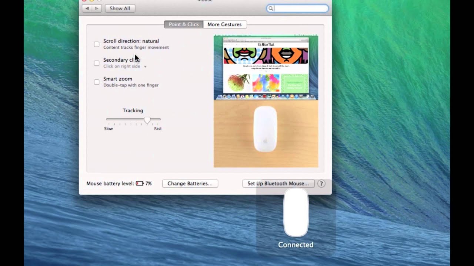This screenshot has height=266, width=474.
Task: Open help with the question mark button
Action: point(321,183)
